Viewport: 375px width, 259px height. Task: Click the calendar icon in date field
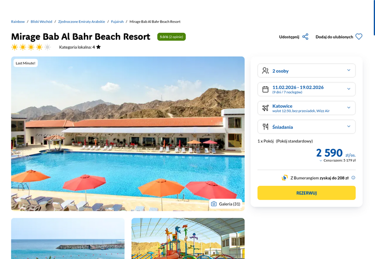pyautogui.click(x=265, y=89)
